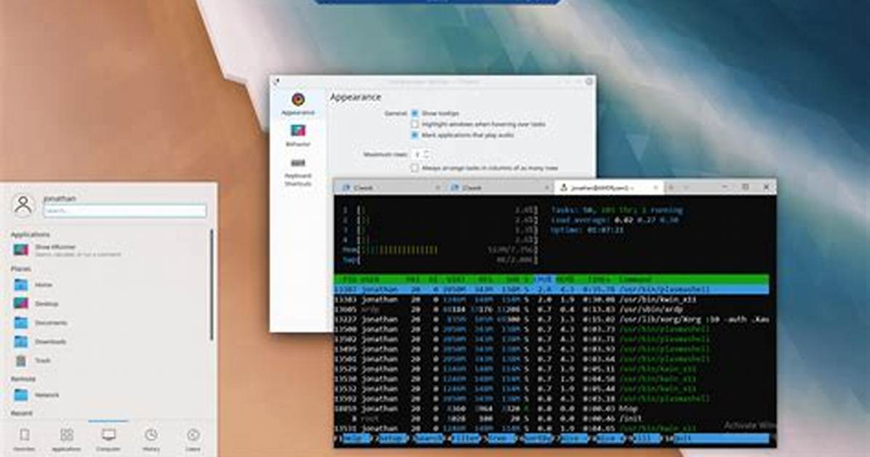Select Behavior in settings sidebar
Screen dimensions: 870x457
(298, 135)
